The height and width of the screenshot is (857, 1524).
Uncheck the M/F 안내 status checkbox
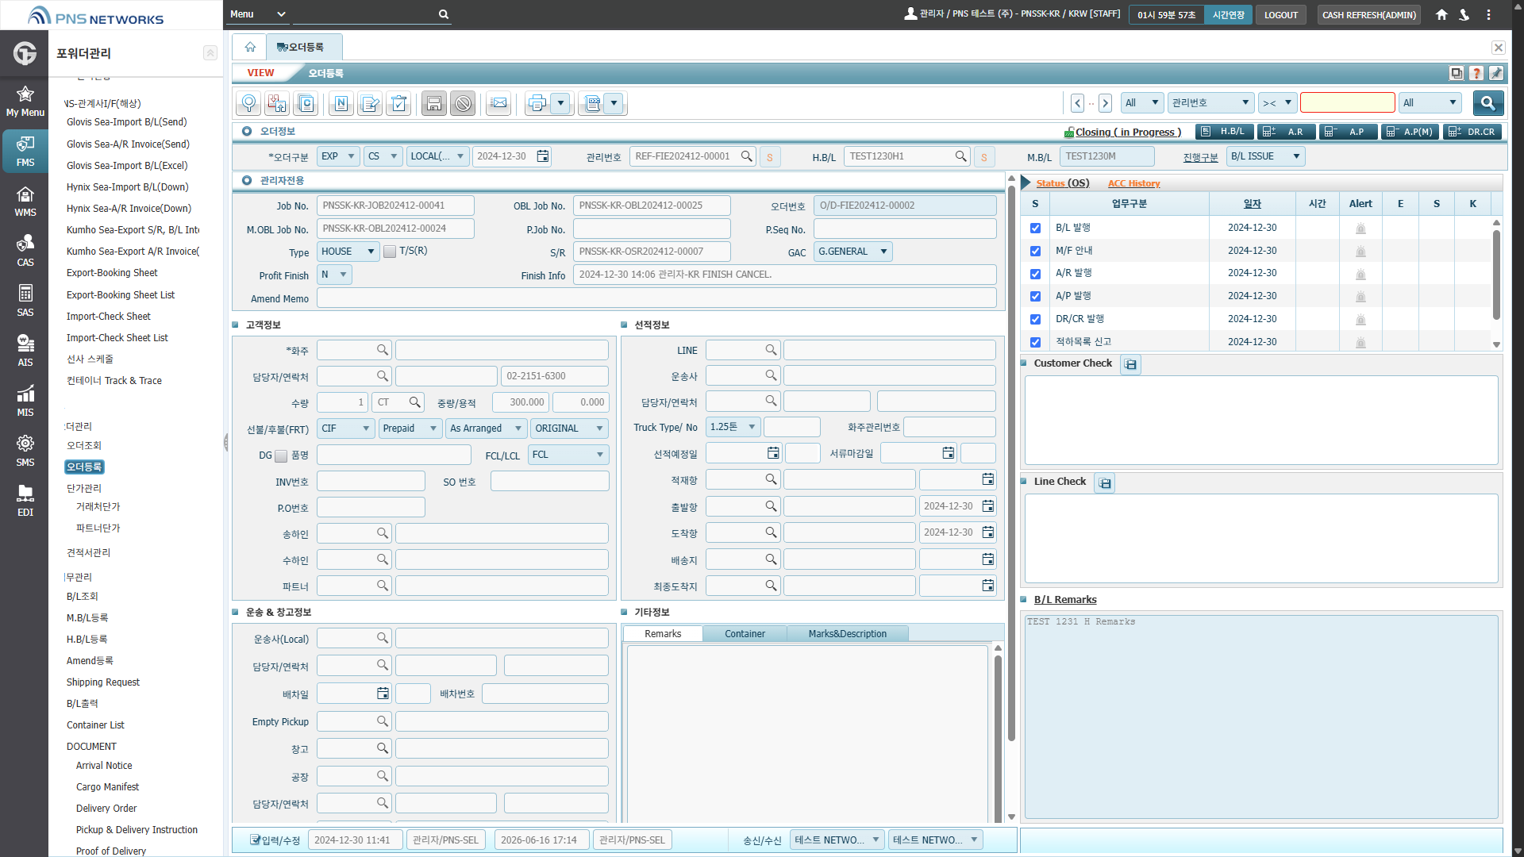pos(1035,251)
